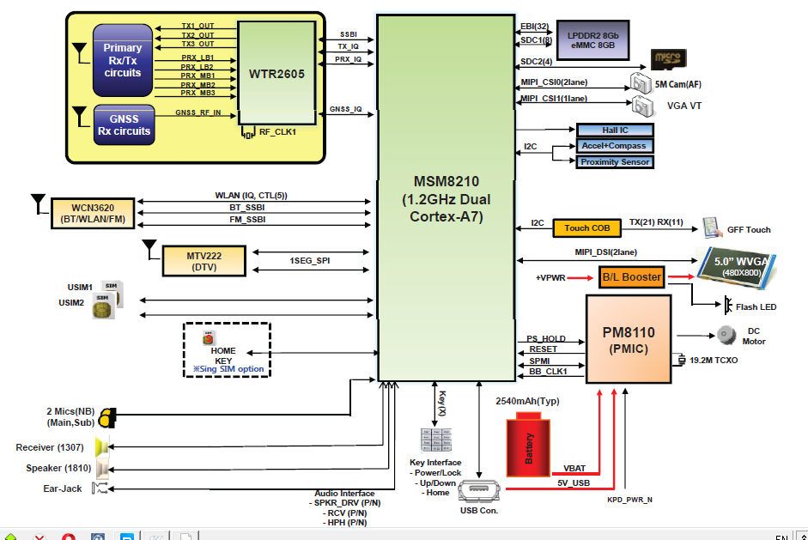This screenshot has width=808, height=540.
Task: Click the DC Motor icon
Action: click(x=726, y=335)
